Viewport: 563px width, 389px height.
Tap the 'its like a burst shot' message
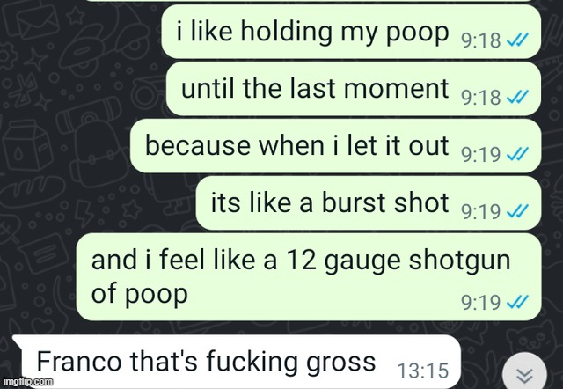point(369,203)
